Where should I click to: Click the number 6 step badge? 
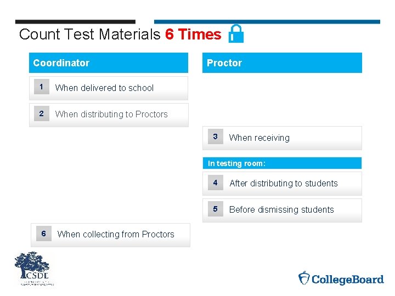43,234
